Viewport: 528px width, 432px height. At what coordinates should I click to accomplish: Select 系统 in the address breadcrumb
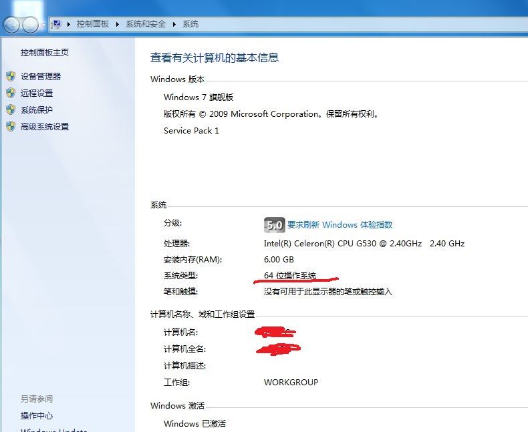pos(190,24)
